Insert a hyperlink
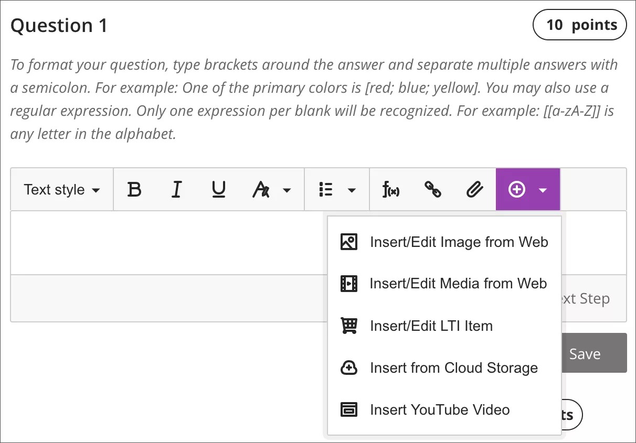Screen dimensions: 636x443 click(x=433, y=189)
